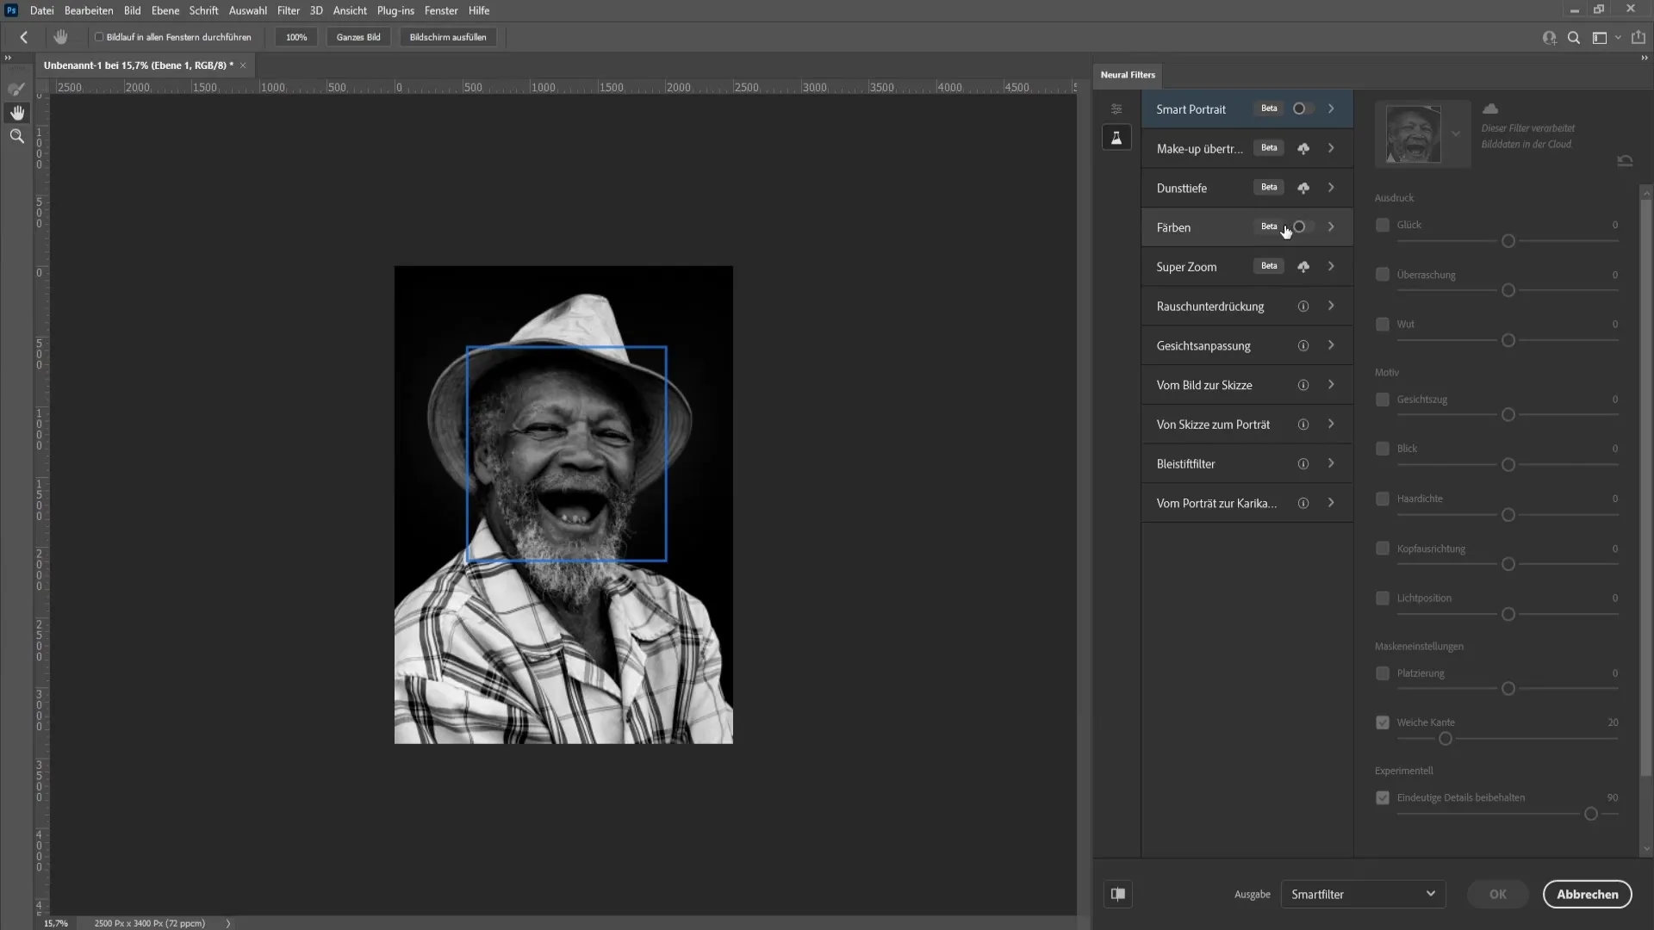Image resolution: width=1654 pixels, height=930 pixels.
Task: Show info for Rauschunterdrückung filter
Action: coord(1303,307)
